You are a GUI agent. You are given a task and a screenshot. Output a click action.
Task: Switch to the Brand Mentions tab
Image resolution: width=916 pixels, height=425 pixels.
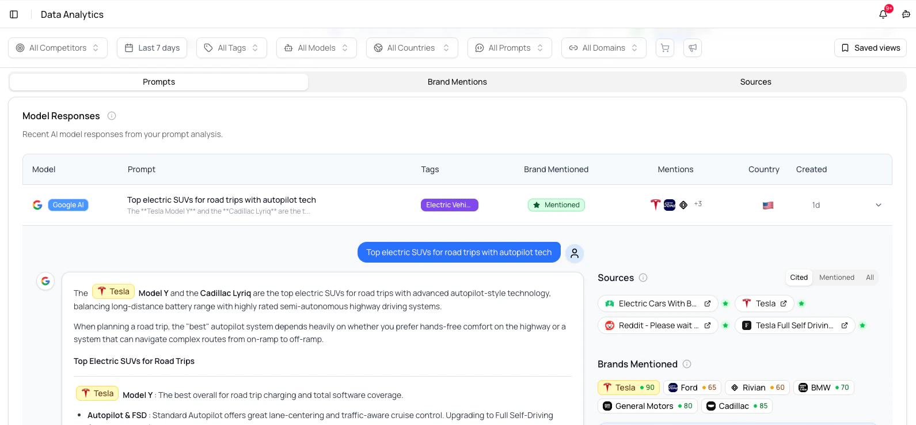pyautogui.click(x=457, y=82)
